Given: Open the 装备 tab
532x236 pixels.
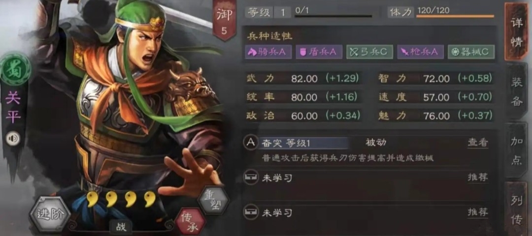Looking at the screenshot, I should point(517,91).
